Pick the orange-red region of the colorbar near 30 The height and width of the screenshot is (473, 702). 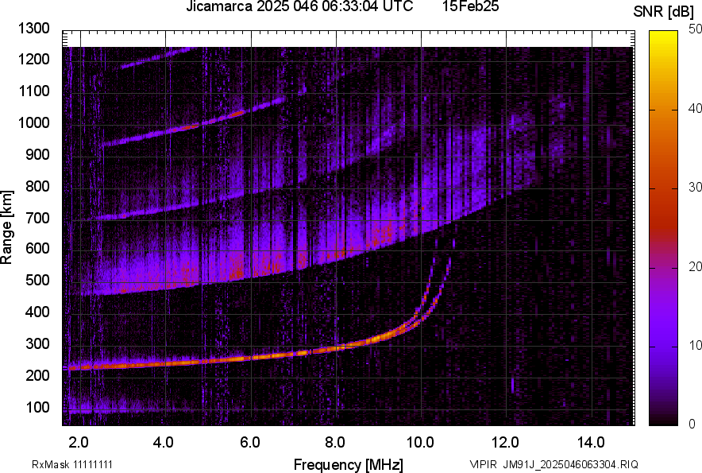[x=664, y=188]
